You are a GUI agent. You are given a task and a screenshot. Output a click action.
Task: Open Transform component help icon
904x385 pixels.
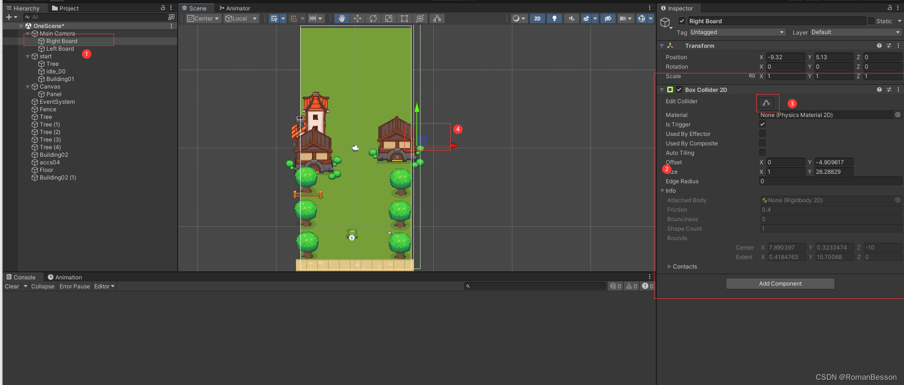pyautogui.click(x=879, y=45)
